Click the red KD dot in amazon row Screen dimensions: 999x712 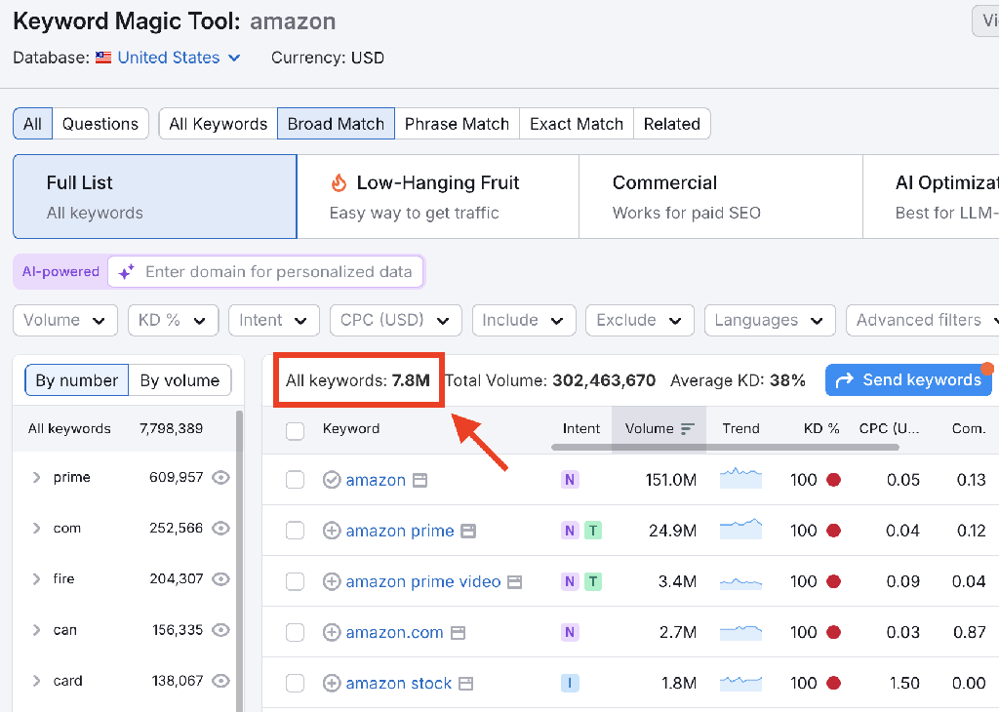[833, 480]
